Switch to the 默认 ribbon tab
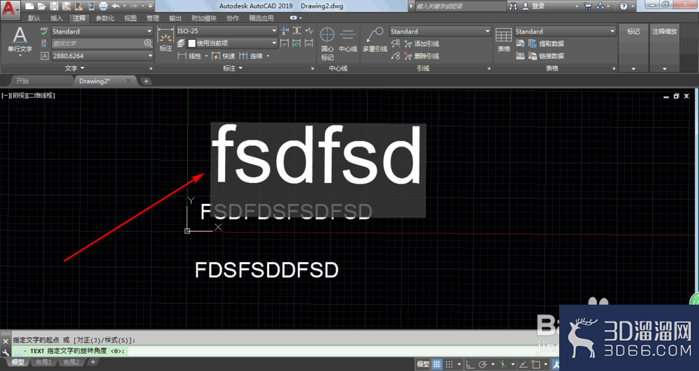 coord(34,18)
